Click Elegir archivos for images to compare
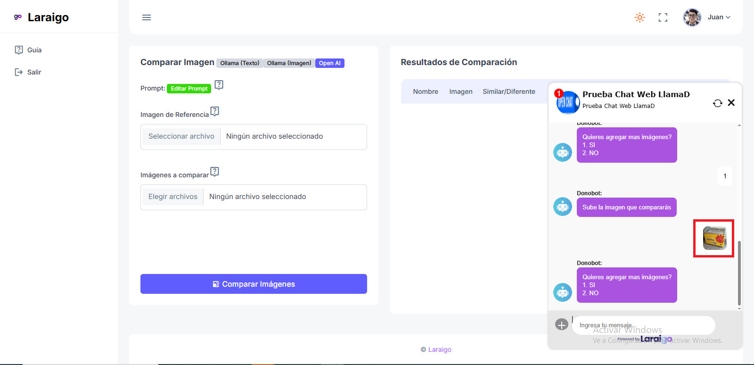 pyautogui.click(x=172, y=197)
